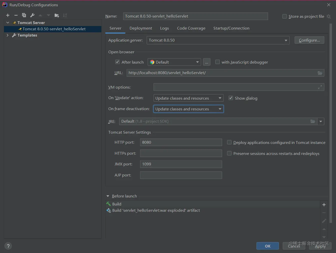The height and width of the screenshot is (253, 336).
Task: Switch to the Server tab
Action: click(115, 28)
